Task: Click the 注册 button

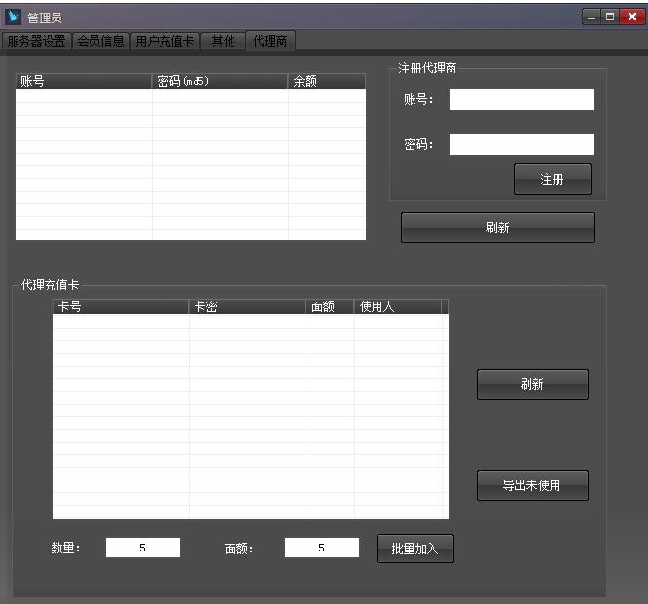Action: point(552,179)
